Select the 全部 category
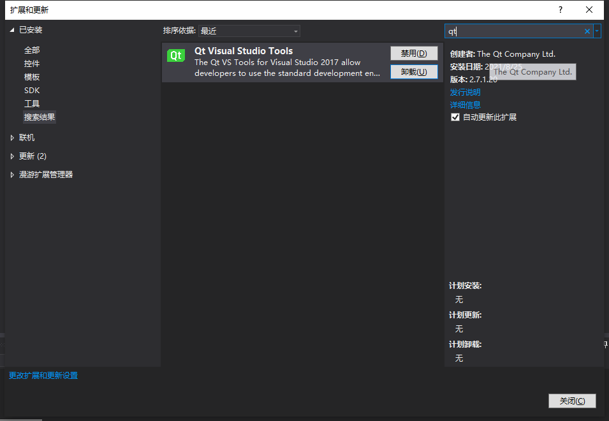The width and height of the screenshot is (609, 421). click(x=32, y=50)
